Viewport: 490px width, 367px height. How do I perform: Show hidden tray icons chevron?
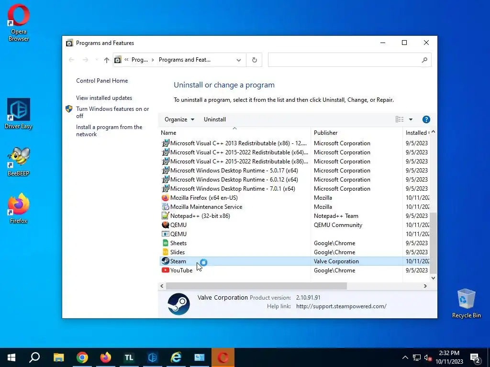click(405, 358)
